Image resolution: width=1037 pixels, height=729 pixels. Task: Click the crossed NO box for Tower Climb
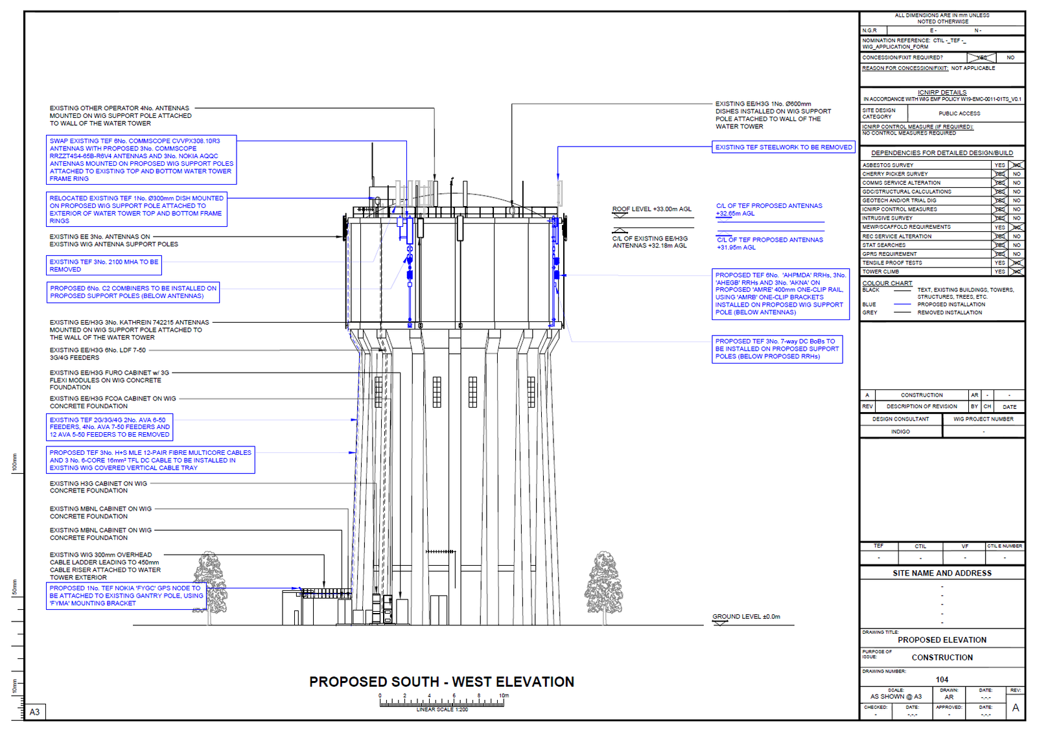[x=1016, y=272]
